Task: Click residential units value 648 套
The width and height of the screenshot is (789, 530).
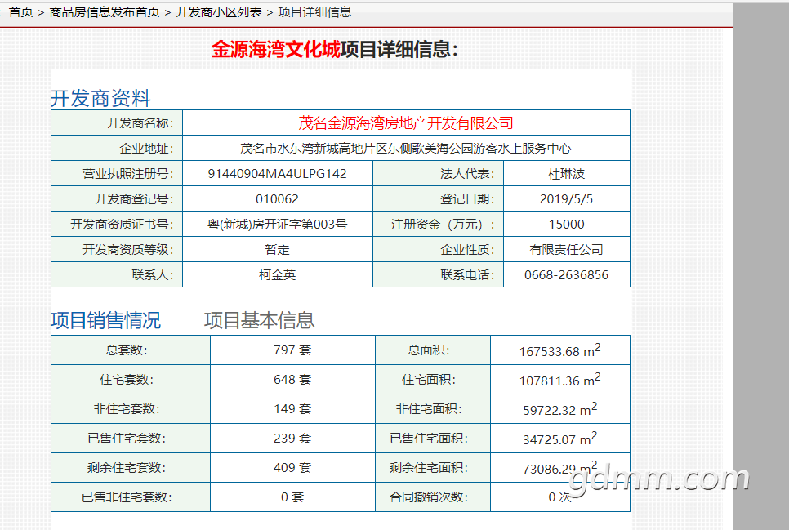Action: click(292, 380)
